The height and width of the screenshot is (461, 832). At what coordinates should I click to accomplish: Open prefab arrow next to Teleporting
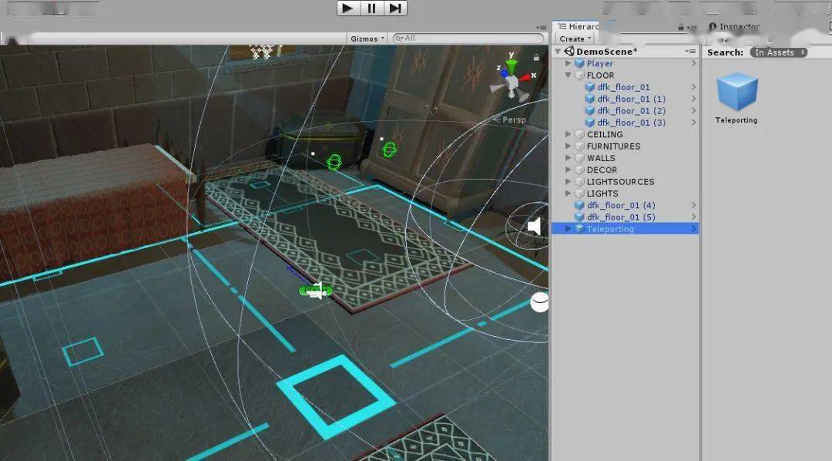pos(693,228)
